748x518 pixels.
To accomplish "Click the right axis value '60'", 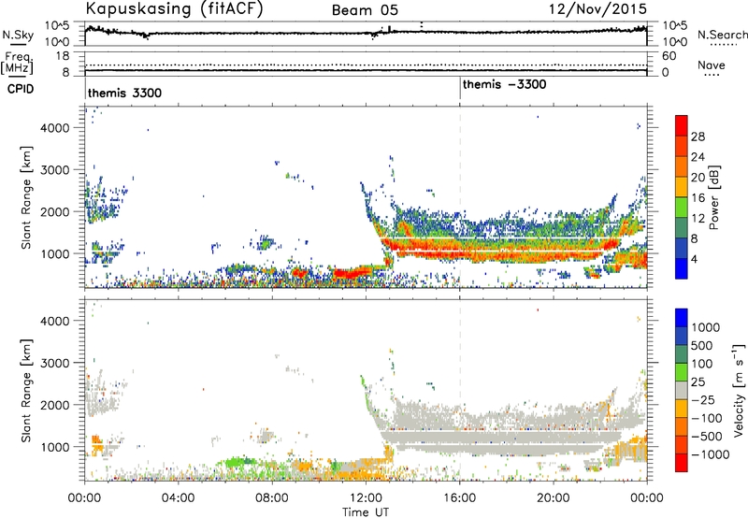I will 669,56.
